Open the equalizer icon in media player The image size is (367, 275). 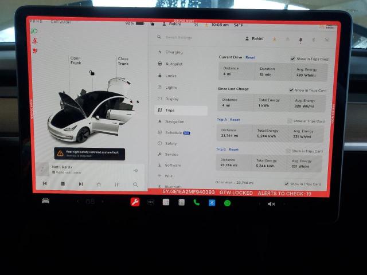(x=117, y=184)
